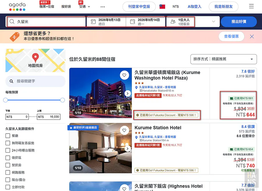
Task: Click the map pin on map thumbnail
Action: pyautogui.click(x=36, y=58)
